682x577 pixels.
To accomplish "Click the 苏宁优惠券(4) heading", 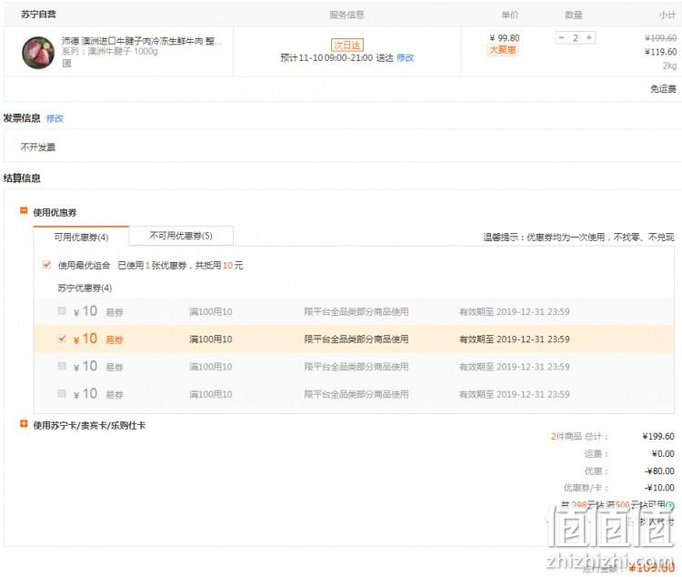I will [x=85, y=288].
